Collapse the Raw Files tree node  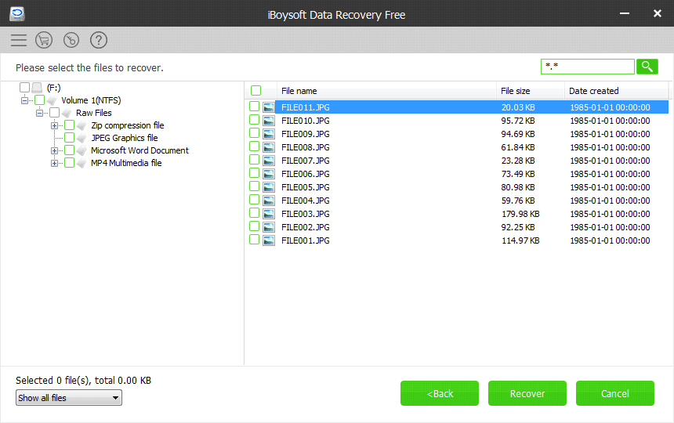[x=39, y=113]
